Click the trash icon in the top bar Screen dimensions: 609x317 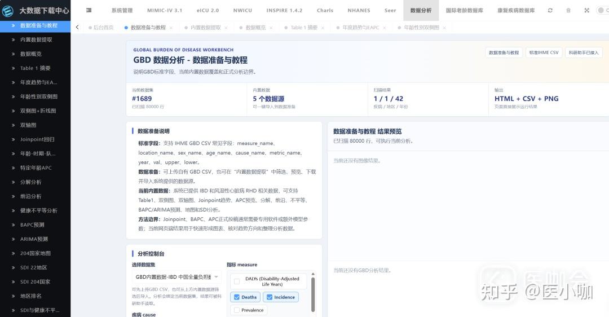[x=568, y=11]
